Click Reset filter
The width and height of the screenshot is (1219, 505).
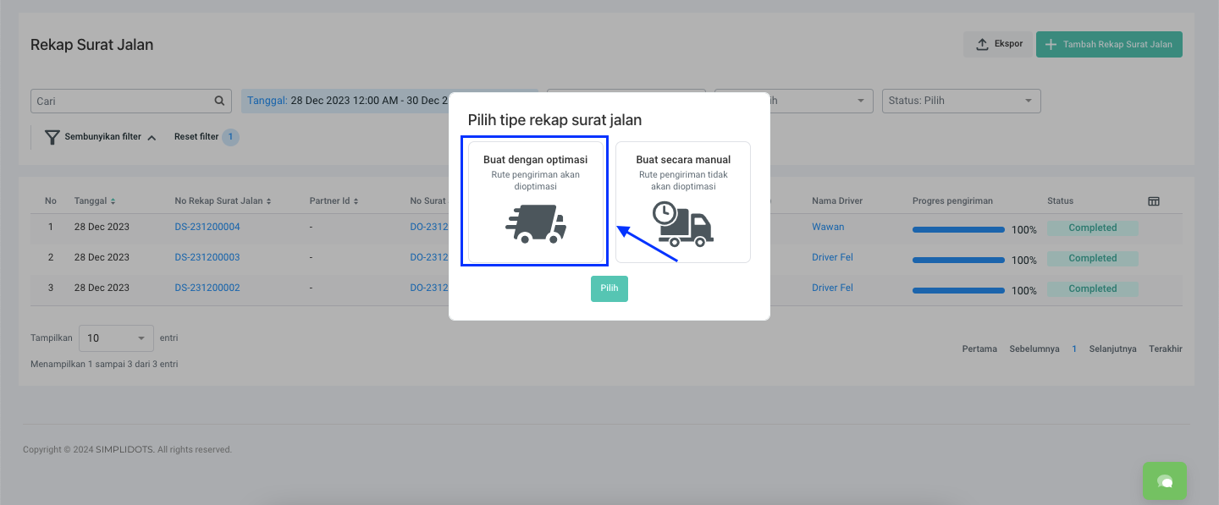[x=196, y=137]
